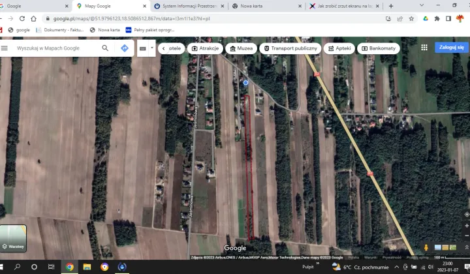This screenshot has height=274, width=470.
Task: Open the weather widget 6°C Cz. pochmurnie
Action: coord(360,267)
